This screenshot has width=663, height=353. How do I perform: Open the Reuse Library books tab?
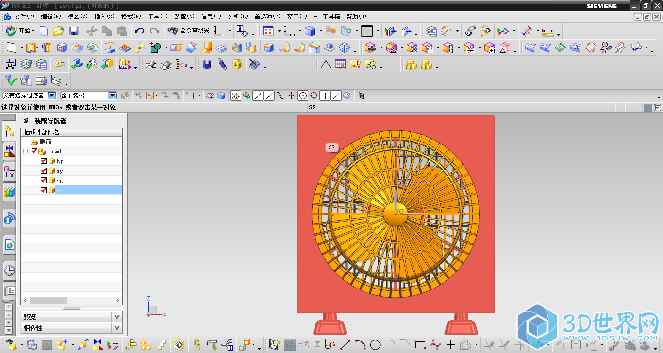coord(9,193)
